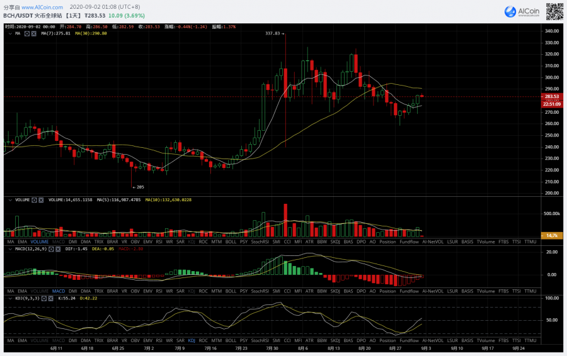Switch MACD panel to BBW indicator

(x=322, y=291)
